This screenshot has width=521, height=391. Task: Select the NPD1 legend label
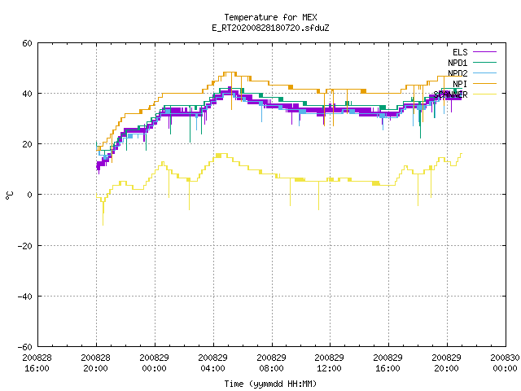click(x=458, y=63)
